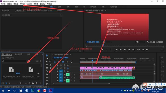Select the Slip tool
Screen dimensions: 166x93
(47, 77)
